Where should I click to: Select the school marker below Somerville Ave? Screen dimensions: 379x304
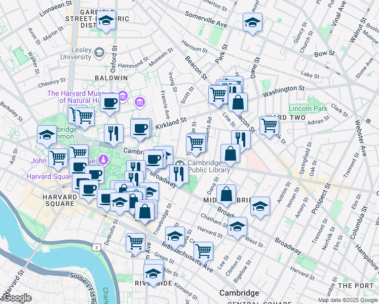pyautogui.click(x=252, y=22)
